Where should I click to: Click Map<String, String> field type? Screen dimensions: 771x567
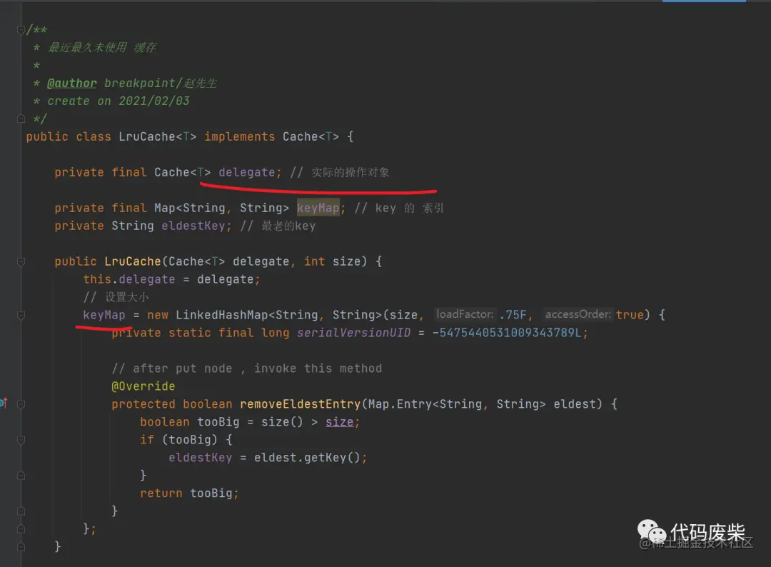pyautogui.click(x=222, y=208)
